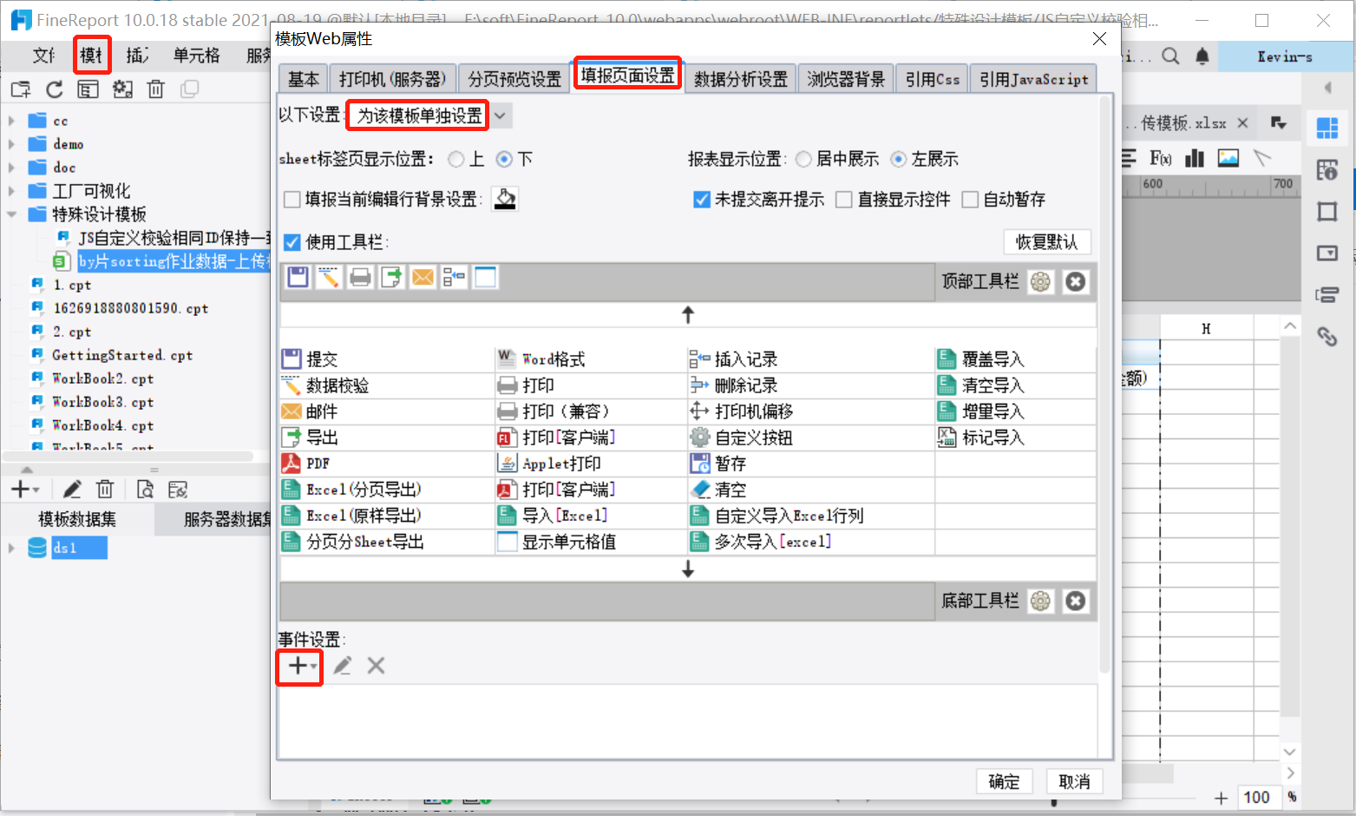Toggle 使用工具栏 checkbox
This screenshot has width=1356, height=816.
coord(292,242)
